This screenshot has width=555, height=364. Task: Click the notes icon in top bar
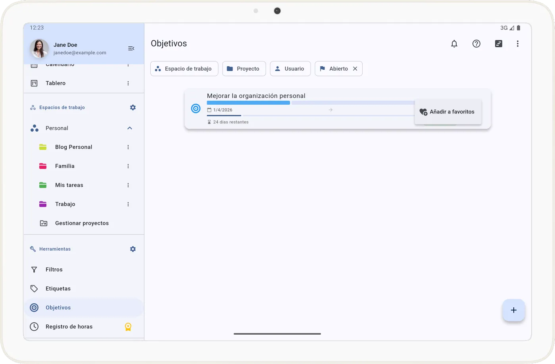click(499, 44)
